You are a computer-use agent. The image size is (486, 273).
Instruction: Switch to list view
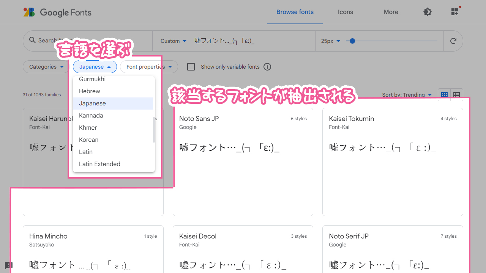[x=457, y=95]
